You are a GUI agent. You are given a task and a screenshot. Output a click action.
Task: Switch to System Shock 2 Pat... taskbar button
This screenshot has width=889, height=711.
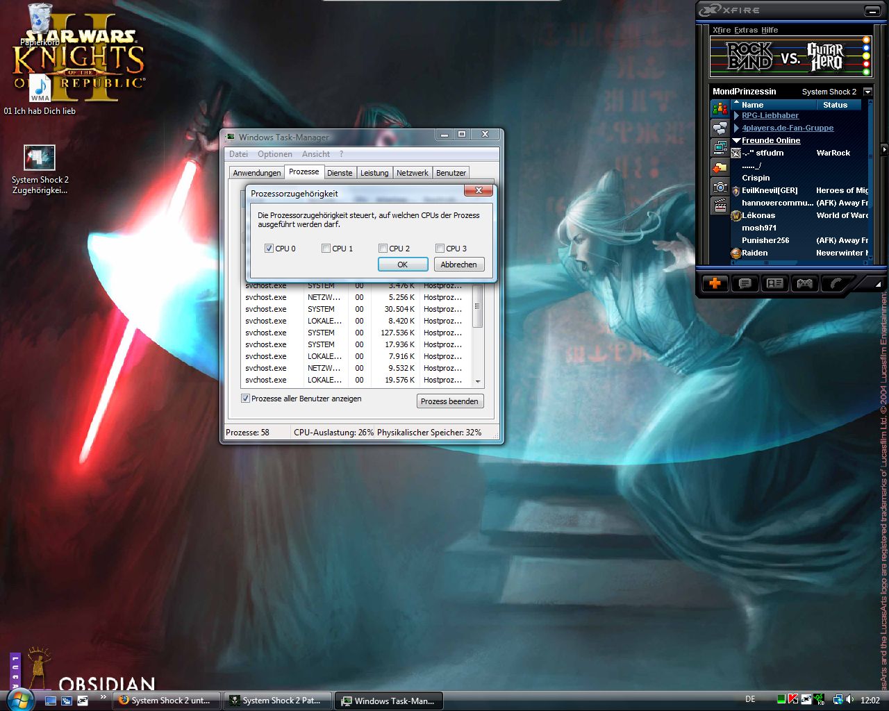coord(278,701)
